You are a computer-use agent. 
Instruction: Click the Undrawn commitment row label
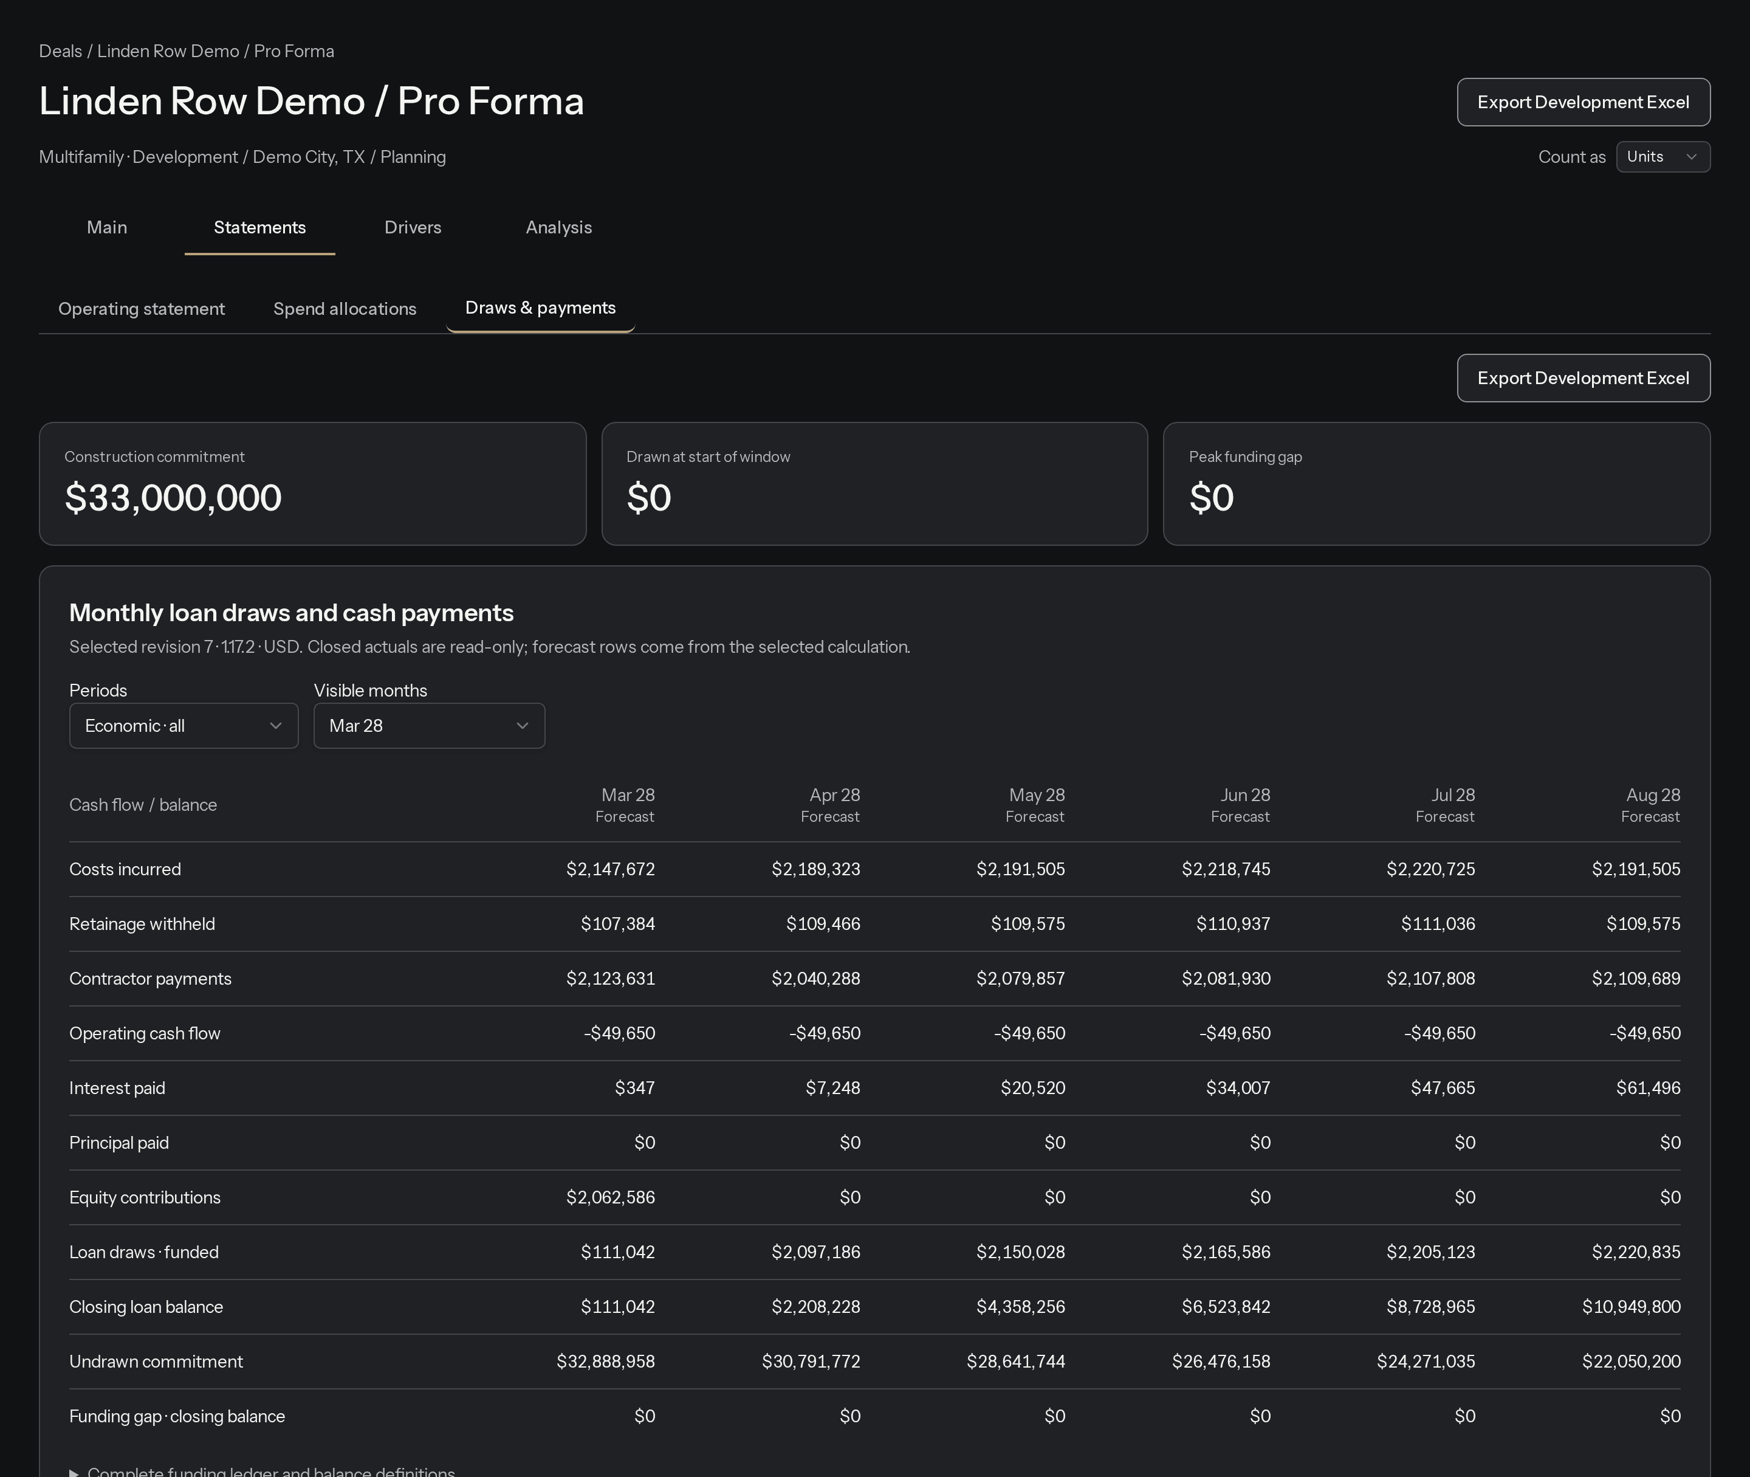coord(157,1362)
